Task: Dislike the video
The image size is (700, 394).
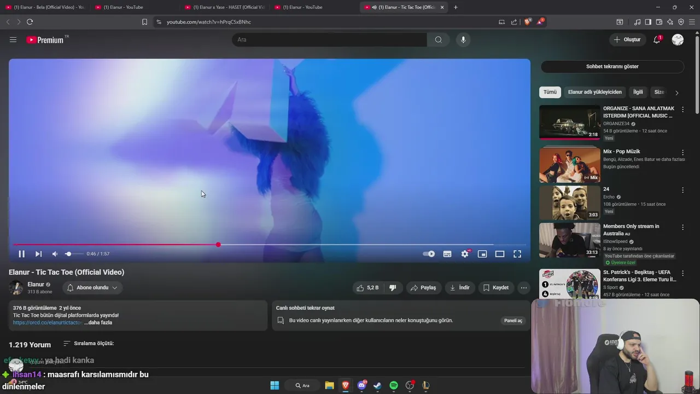Action: 393,287
